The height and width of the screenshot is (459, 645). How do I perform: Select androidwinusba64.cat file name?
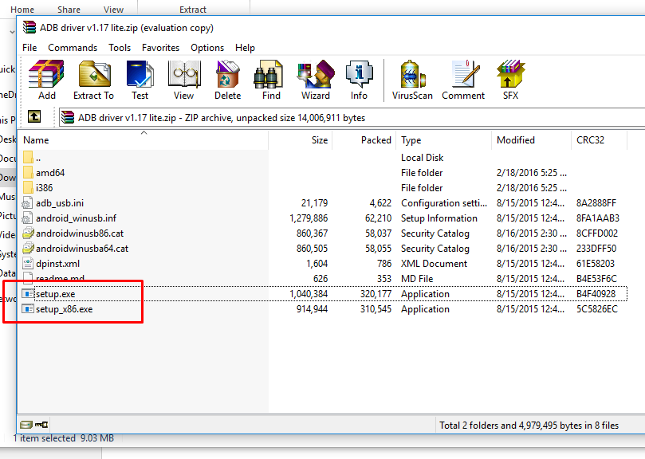tap(82, 249)
